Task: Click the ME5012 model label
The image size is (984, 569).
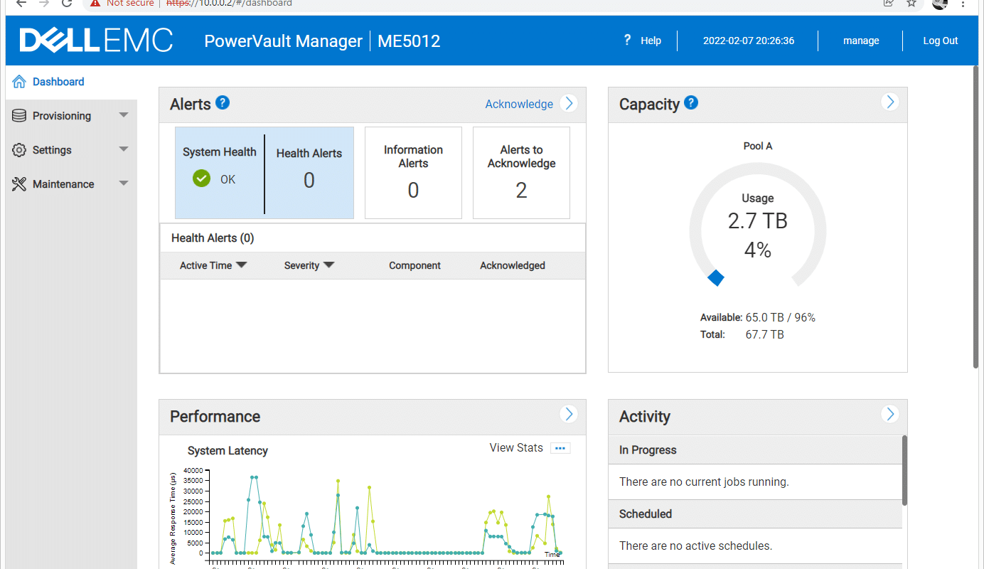Action: pos(409,41)
